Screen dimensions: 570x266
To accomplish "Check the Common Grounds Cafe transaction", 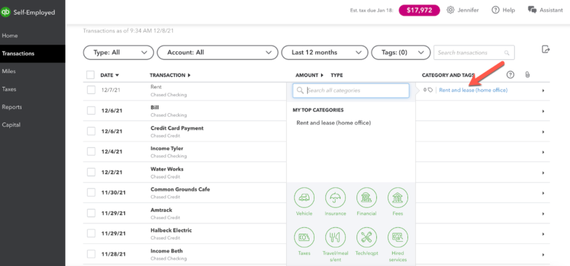I will 91,192.
